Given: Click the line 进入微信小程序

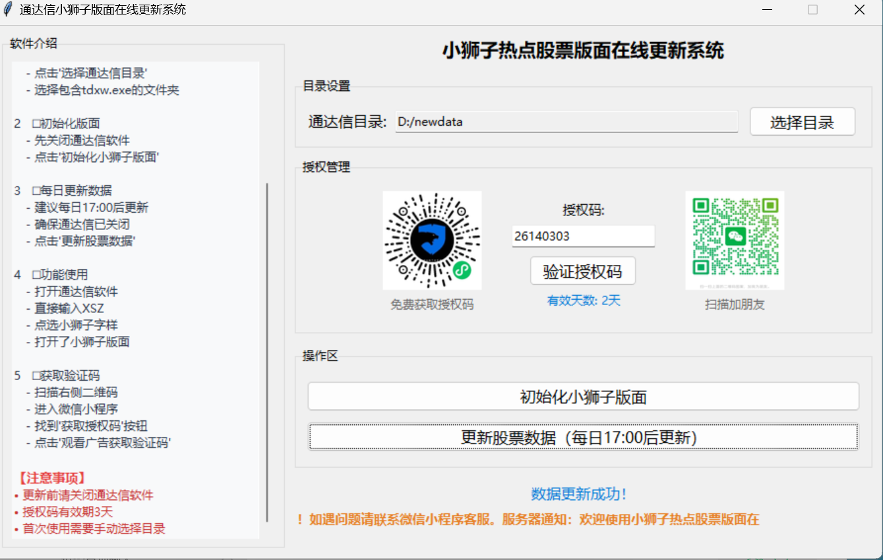Looking at the screenshot, I should pos(71,409).
